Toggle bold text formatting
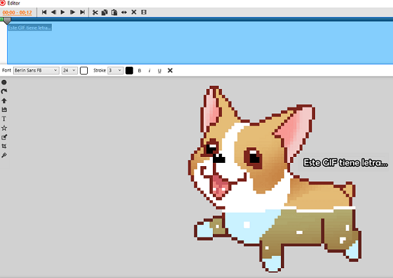Screen dimensions: 393x278 point(139,71)
